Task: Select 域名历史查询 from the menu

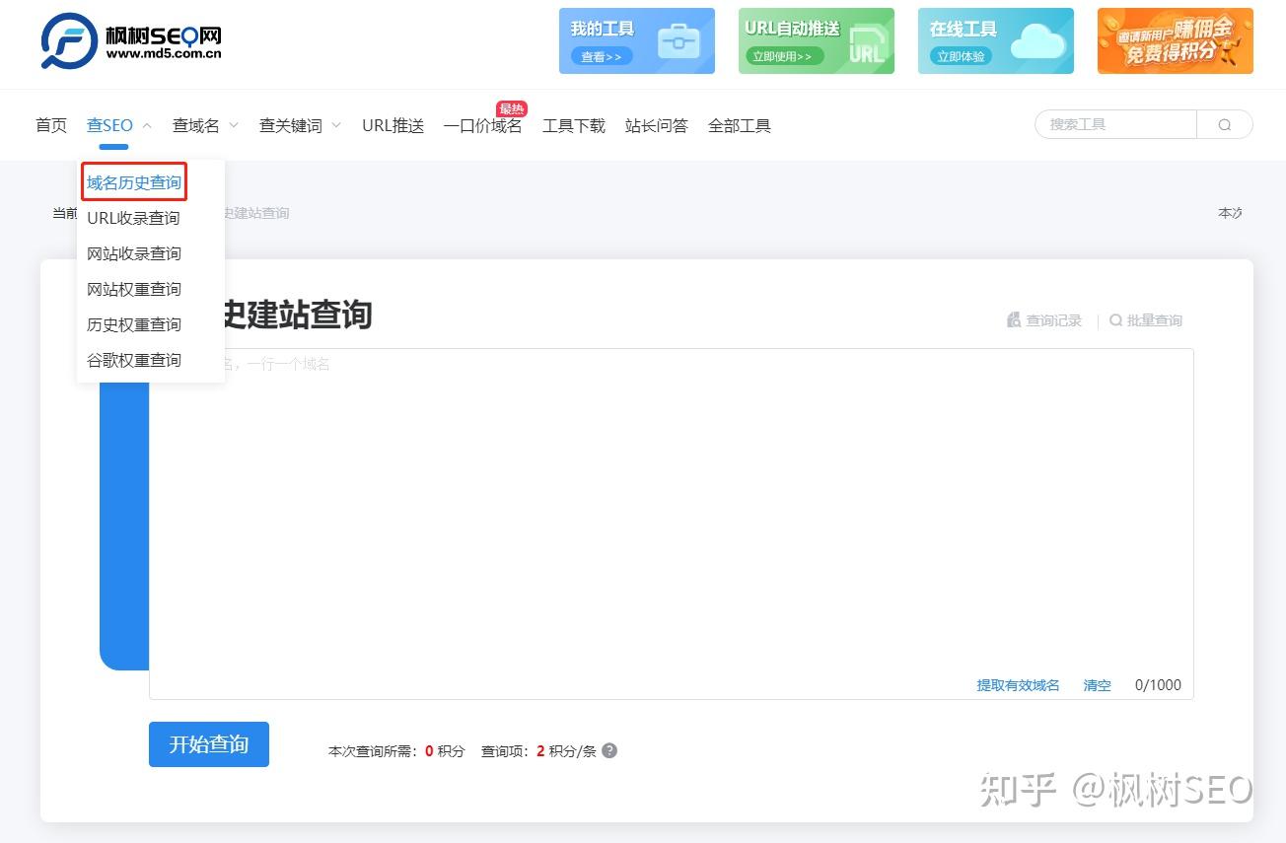Action: click(133, 180)
